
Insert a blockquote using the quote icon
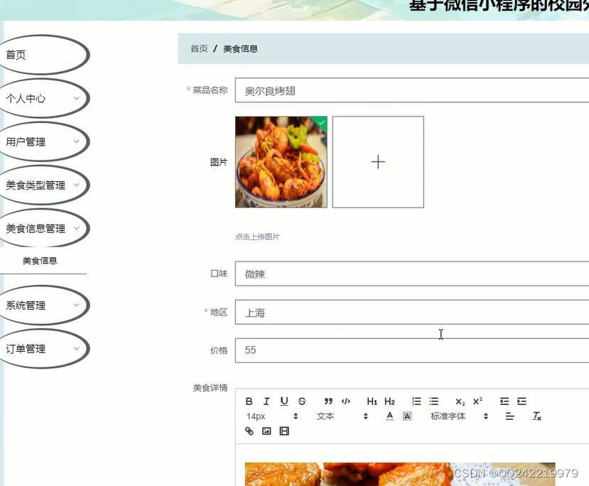[328, 401]
